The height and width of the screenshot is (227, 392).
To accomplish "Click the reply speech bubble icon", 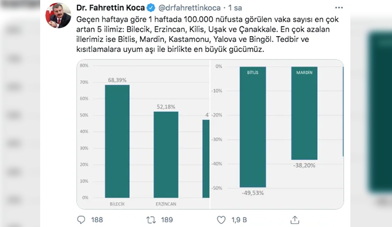I will 81,220.
